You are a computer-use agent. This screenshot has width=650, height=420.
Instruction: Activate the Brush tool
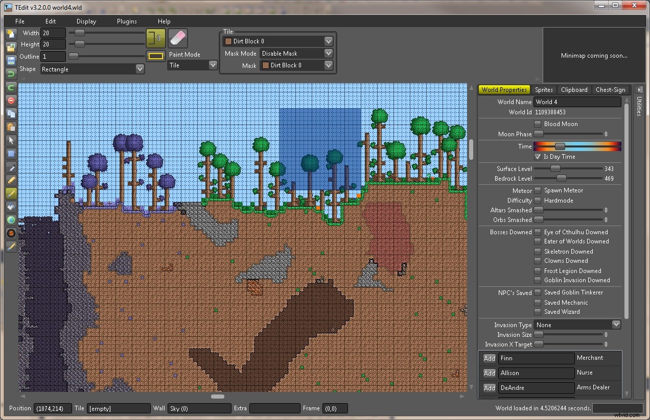tap(11, 193)
